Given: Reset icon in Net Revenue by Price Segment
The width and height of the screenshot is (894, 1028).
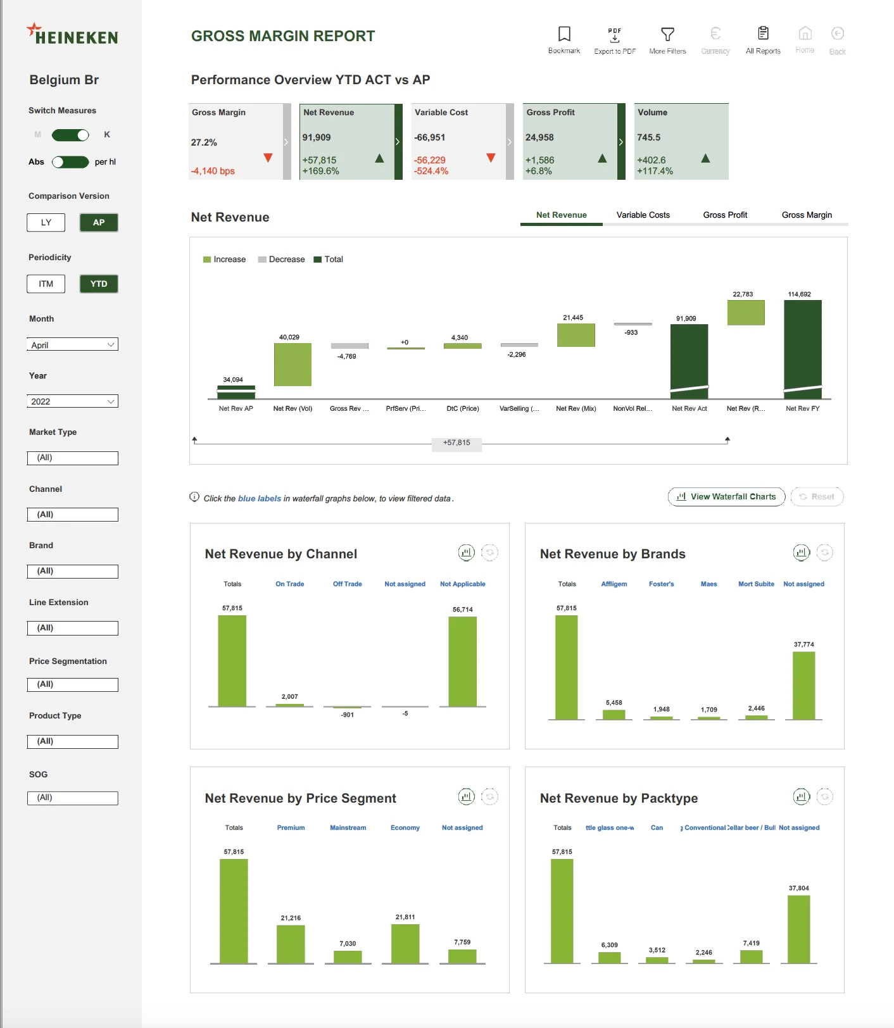Looking at the screenshot, I should click(490, 796).
